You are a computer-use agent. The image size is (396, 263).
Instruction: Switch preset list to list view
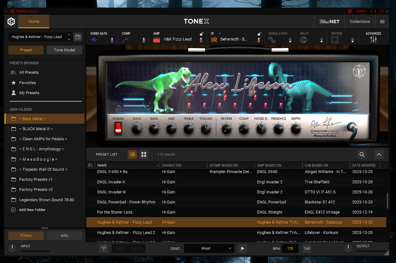(132, 154)
